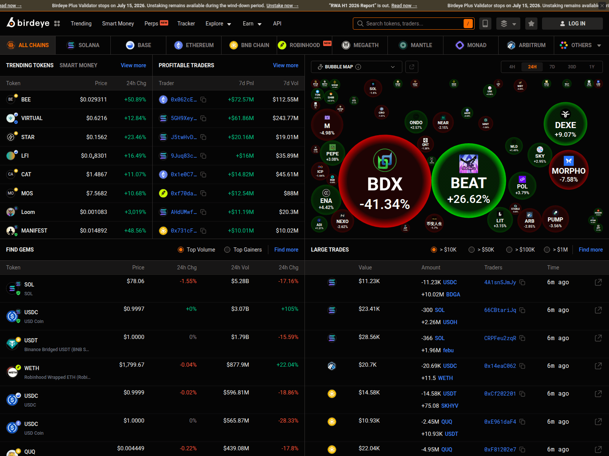Expand the Earn menu
609x456 pixels.
(252, 24)
